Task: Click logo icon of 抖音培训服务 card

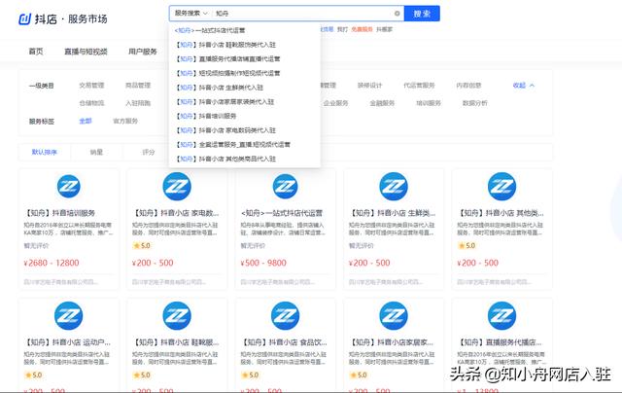Action: point(68,186)
